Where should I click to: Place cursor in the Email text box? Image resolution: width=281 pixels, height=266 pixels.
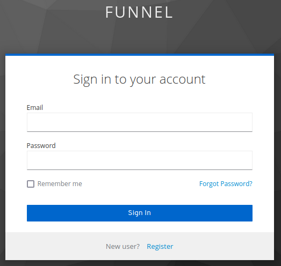[x=140, y=122]
